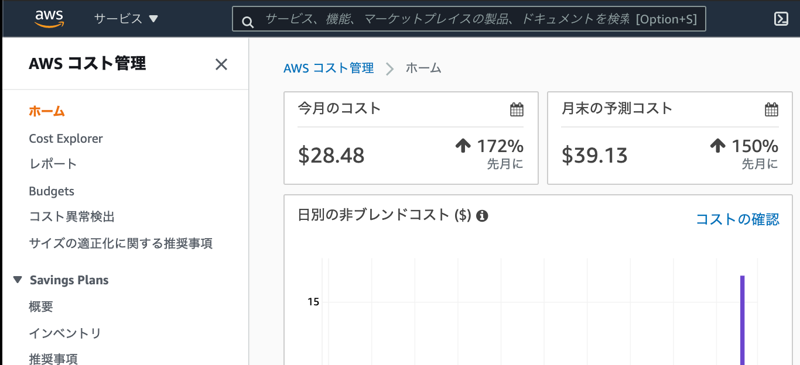This screenshot has height=365, width=800.
Task: Click the ホーム breadcrumb text
Action: (423, 68)
